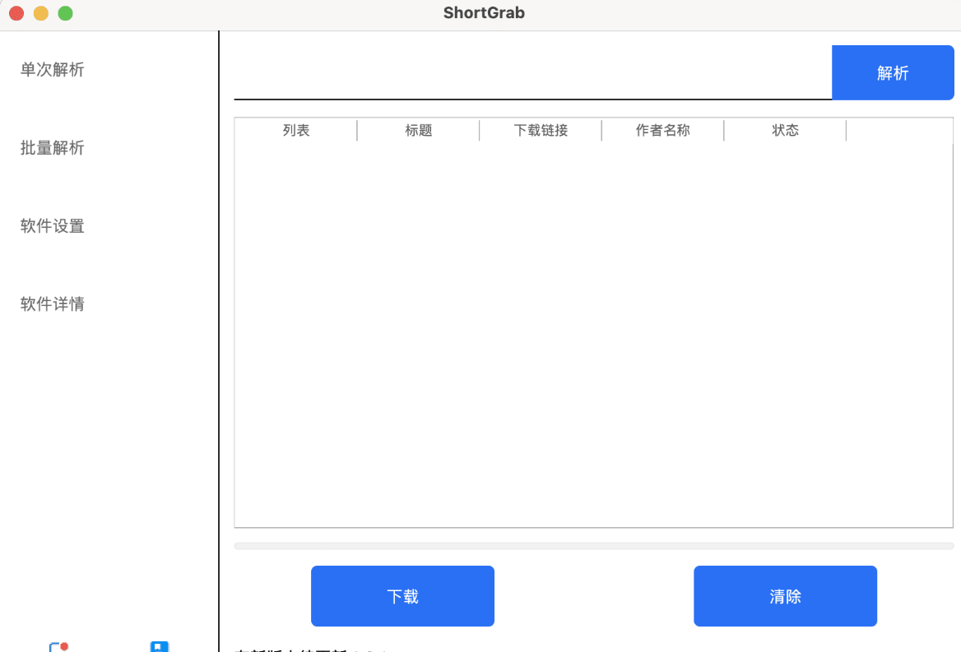Click the 下载链接 column header
The height and width of the screenshot is (652, 961).
541,131
